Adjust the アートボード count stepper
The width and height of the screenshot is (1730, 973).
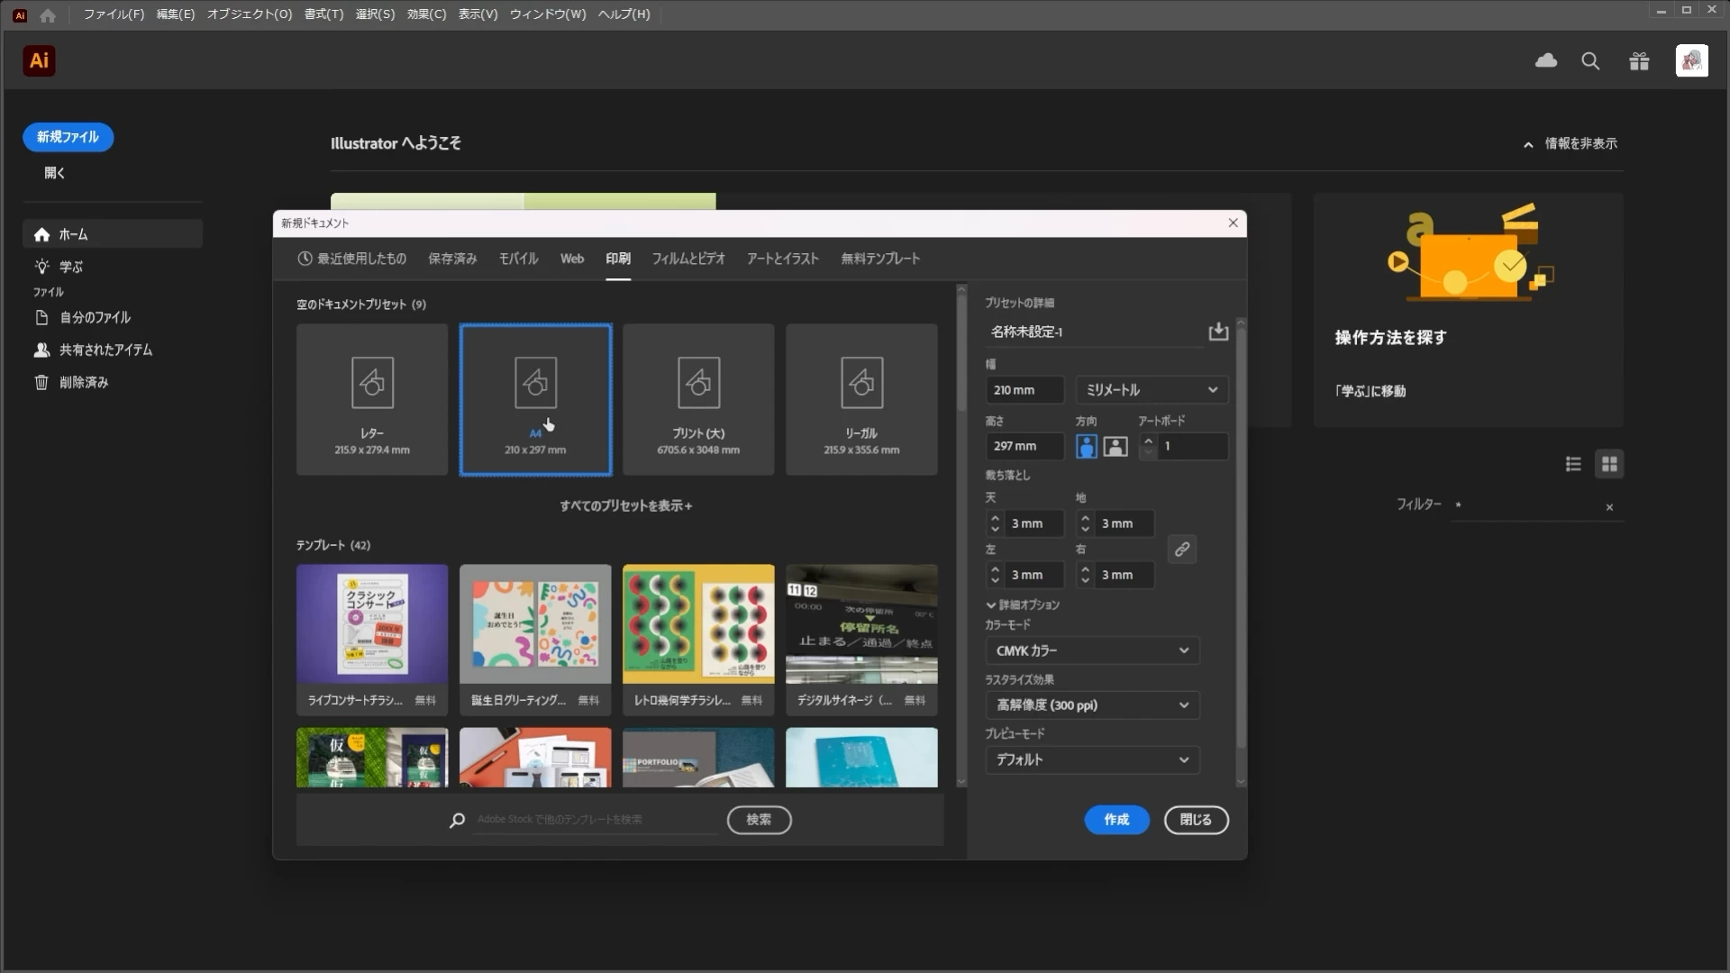click(1148, 446)
